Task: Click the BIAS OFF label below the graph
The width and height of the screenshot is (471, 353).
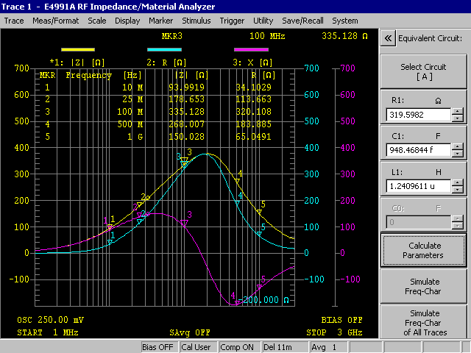Action: [x=341, y=320]
